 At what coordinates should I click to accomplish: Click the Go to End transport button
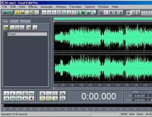(25, 99)
